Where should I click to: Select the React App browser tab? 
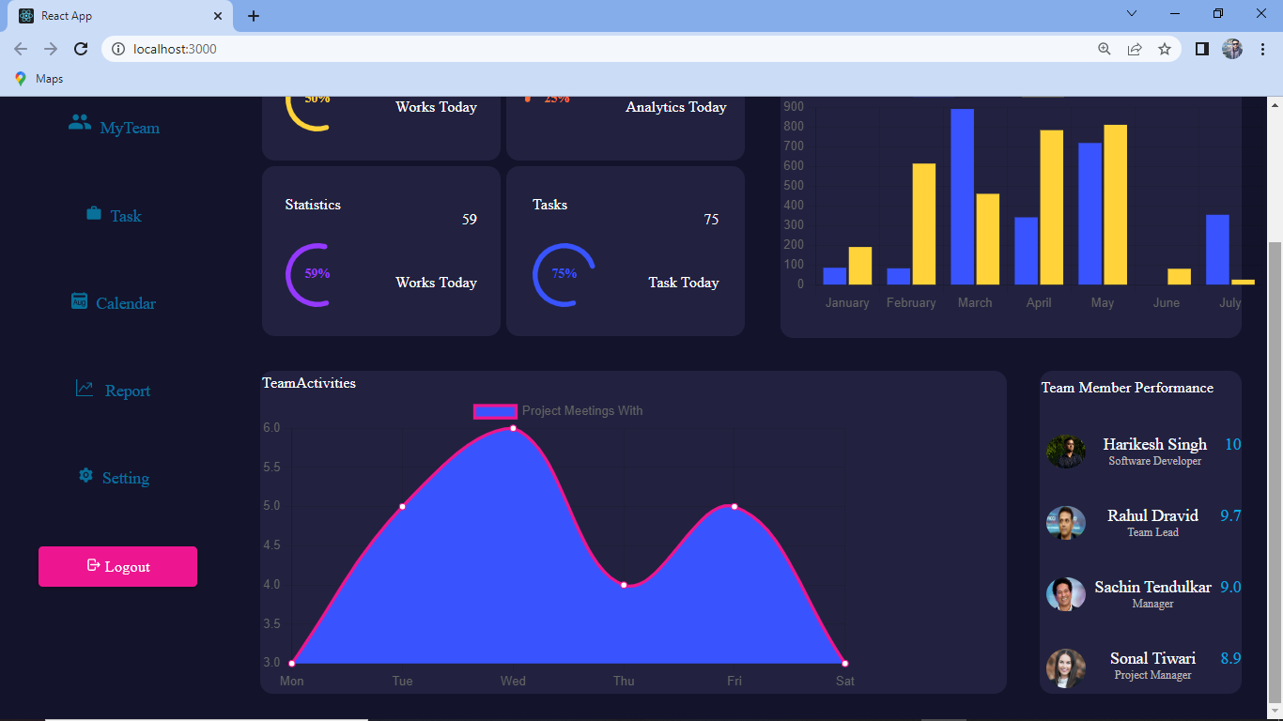pos(121,16)
